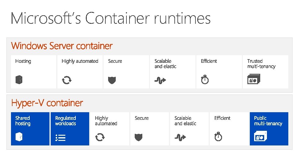Click the Highly automated refresh icon in Windows Server row
The image size is (299, 168).
[x=67, y=80]
